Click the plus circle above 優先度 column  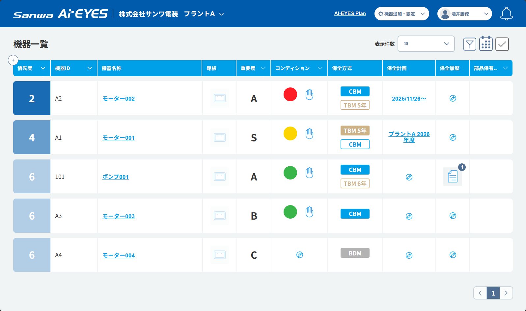13,60
